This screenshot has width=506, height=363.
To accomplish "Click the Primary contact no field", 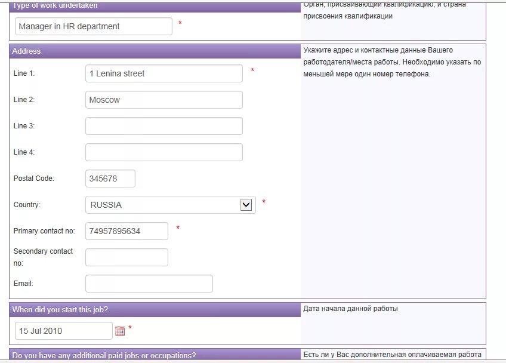I will [127, 231].
